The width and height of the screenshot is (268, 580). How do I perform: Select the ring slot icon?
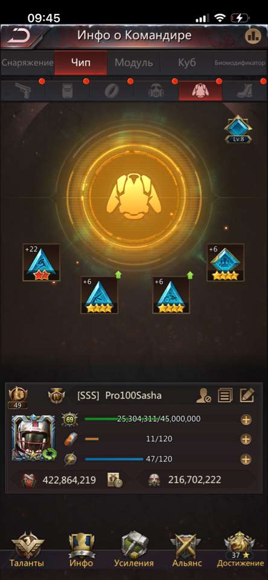pos(111,91)
